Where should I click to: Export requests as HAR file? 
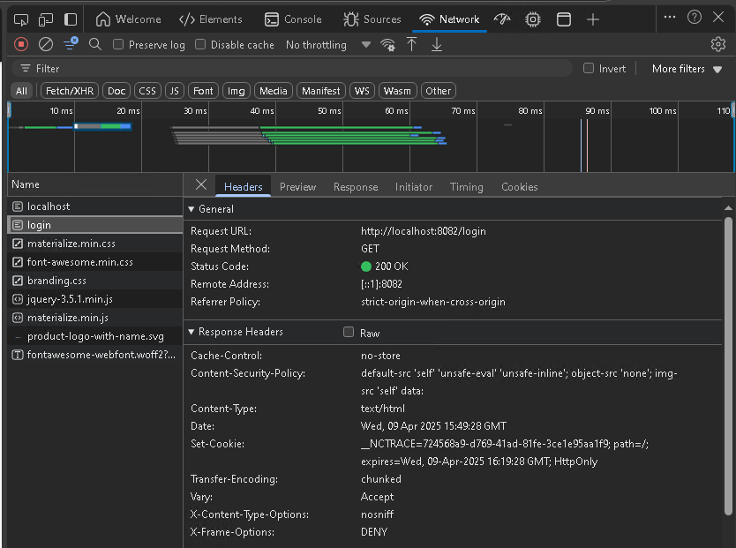click(x=436, y=44)
